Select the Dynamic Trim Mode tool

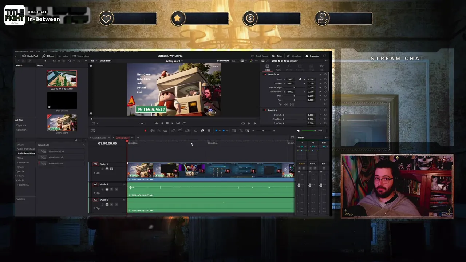point(159,131)
